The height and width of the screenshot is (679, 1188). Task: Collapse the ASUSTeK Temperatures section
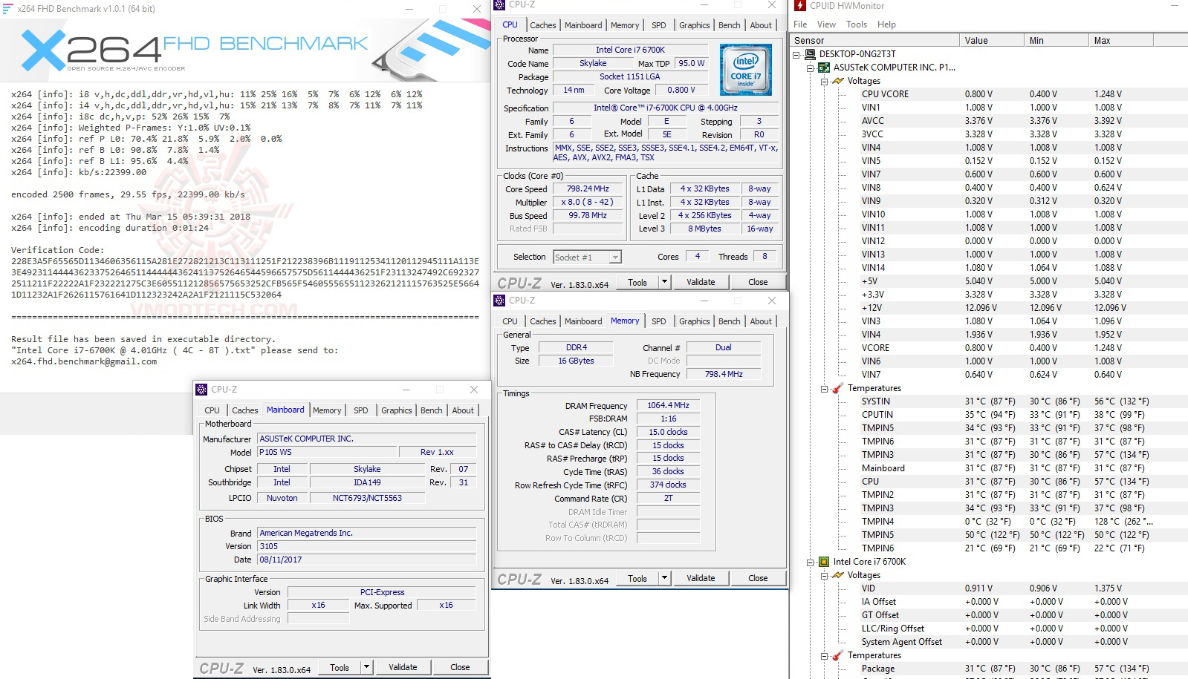[x=825, y=388]
